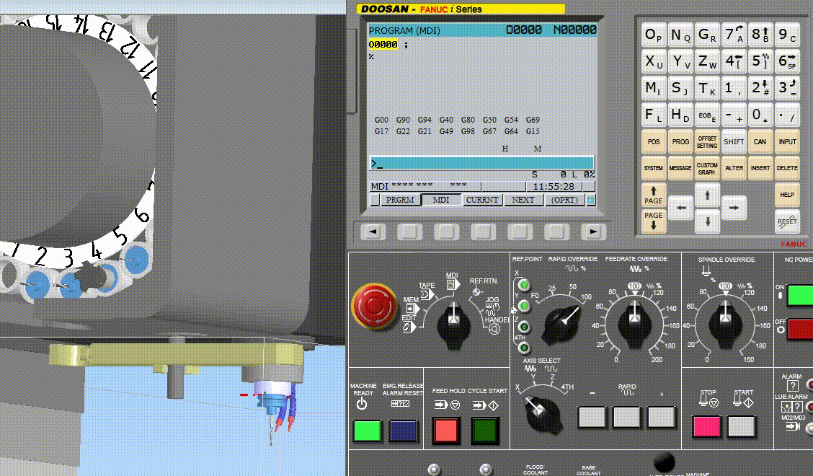Click the POS function key
The image size is (813, 476).
coord(653,141)
